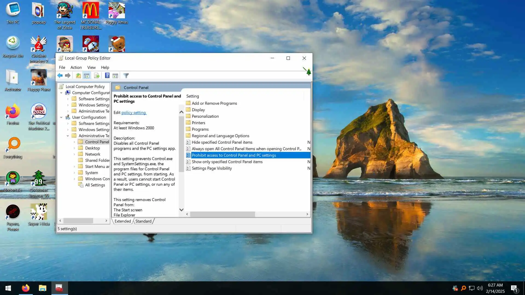The width and height of the screenshot is (525, 295).
Task: Click the Up One Level folder icon
Action: tap(78, 76)
